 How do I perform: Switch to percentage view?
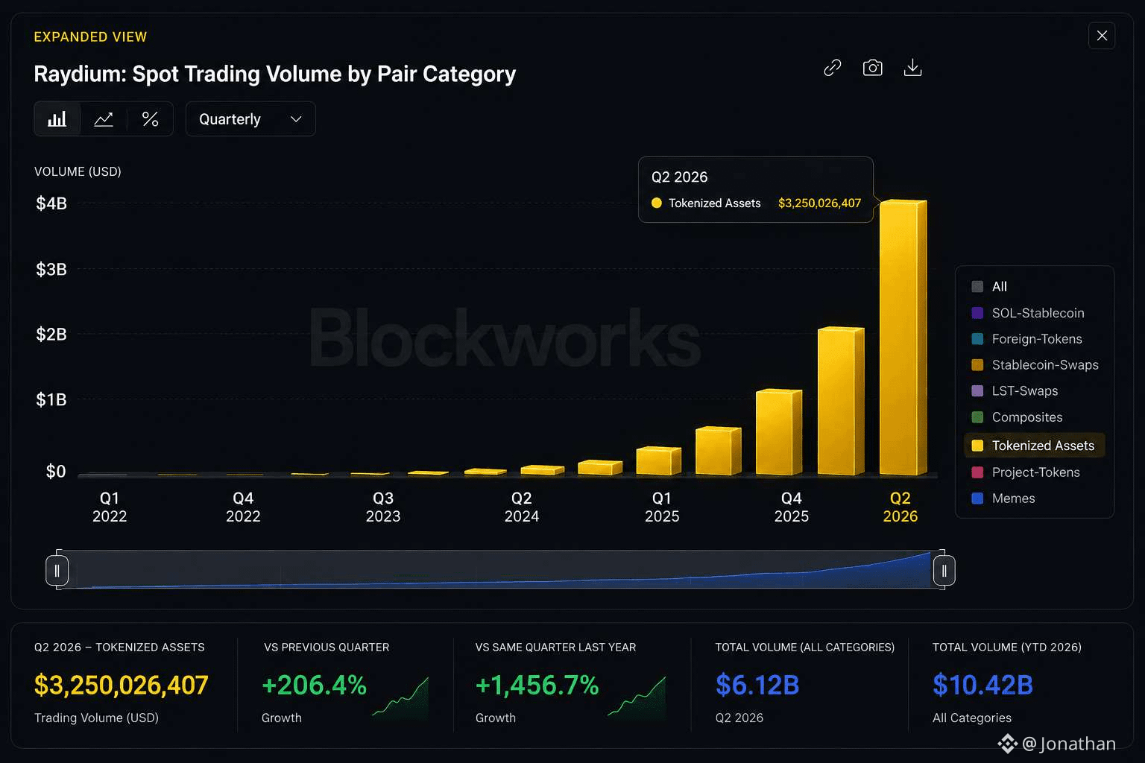[x=150, y=119]
